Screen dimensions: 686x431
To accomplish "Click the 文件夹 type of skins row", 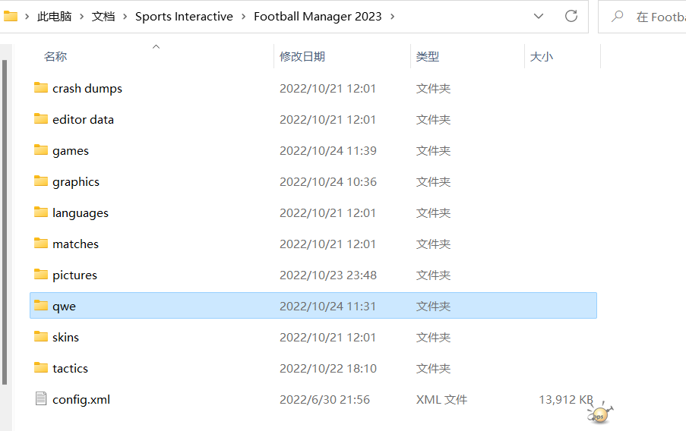I will [433, 338].
